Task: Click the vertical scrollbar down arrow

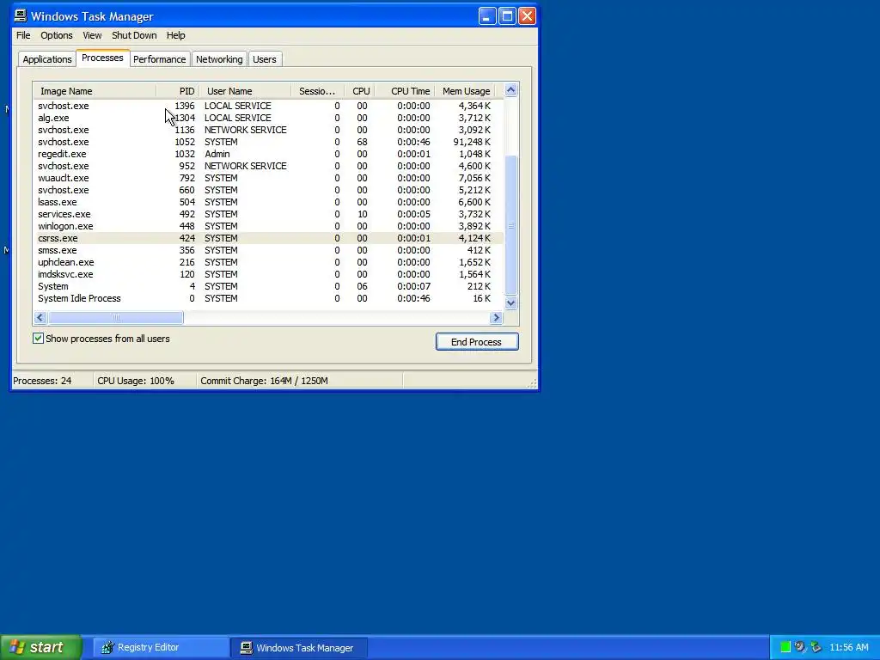Action: 510,303
